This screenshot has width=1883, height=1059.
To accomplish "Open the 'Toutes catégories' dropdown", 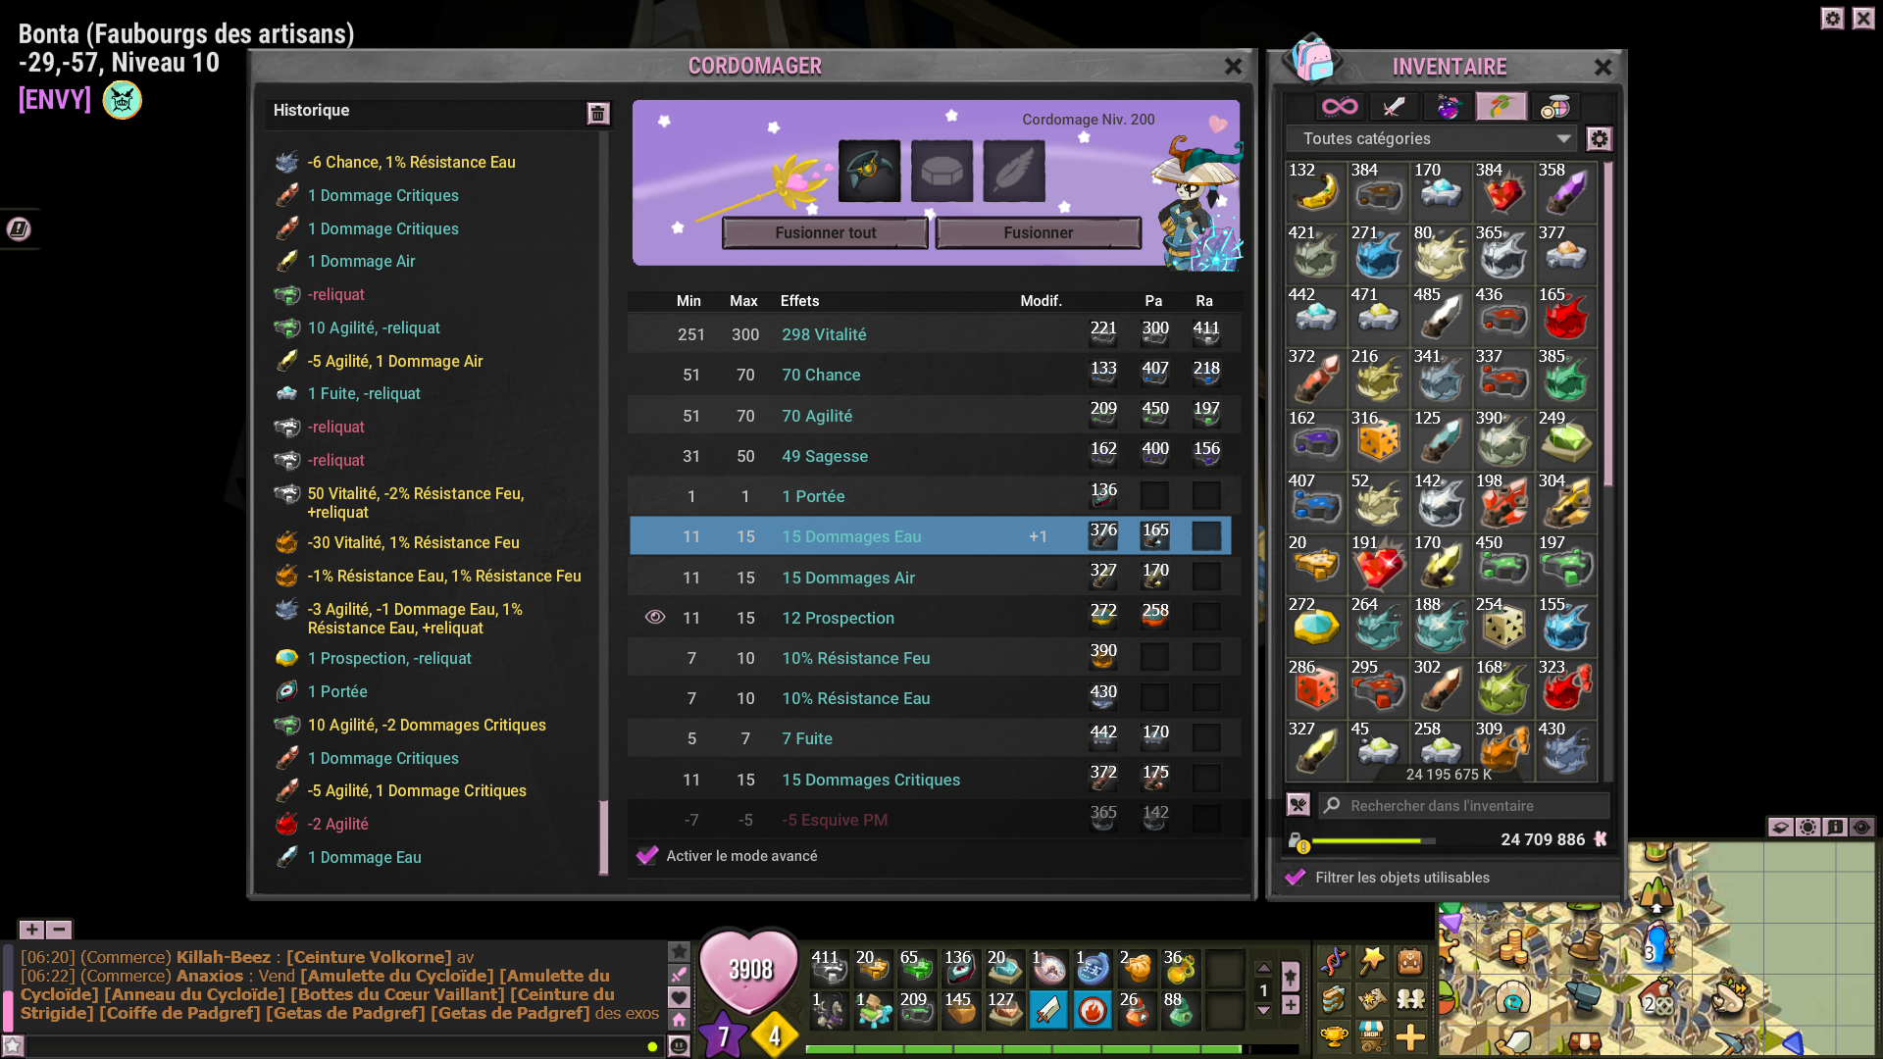I will pyautogui.click(x=1432, y=139).
